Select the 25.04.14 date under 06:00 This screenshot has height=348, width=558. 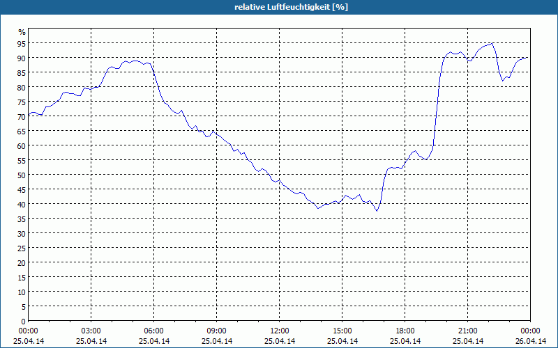tap(153, 341)
